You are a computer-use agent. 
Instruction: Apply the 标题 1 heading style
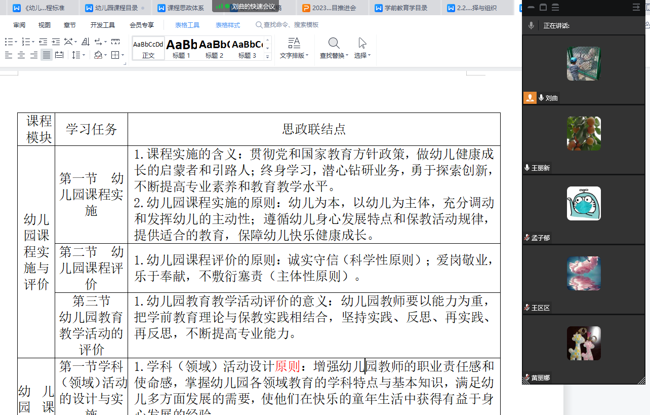[x=181, y=48]
